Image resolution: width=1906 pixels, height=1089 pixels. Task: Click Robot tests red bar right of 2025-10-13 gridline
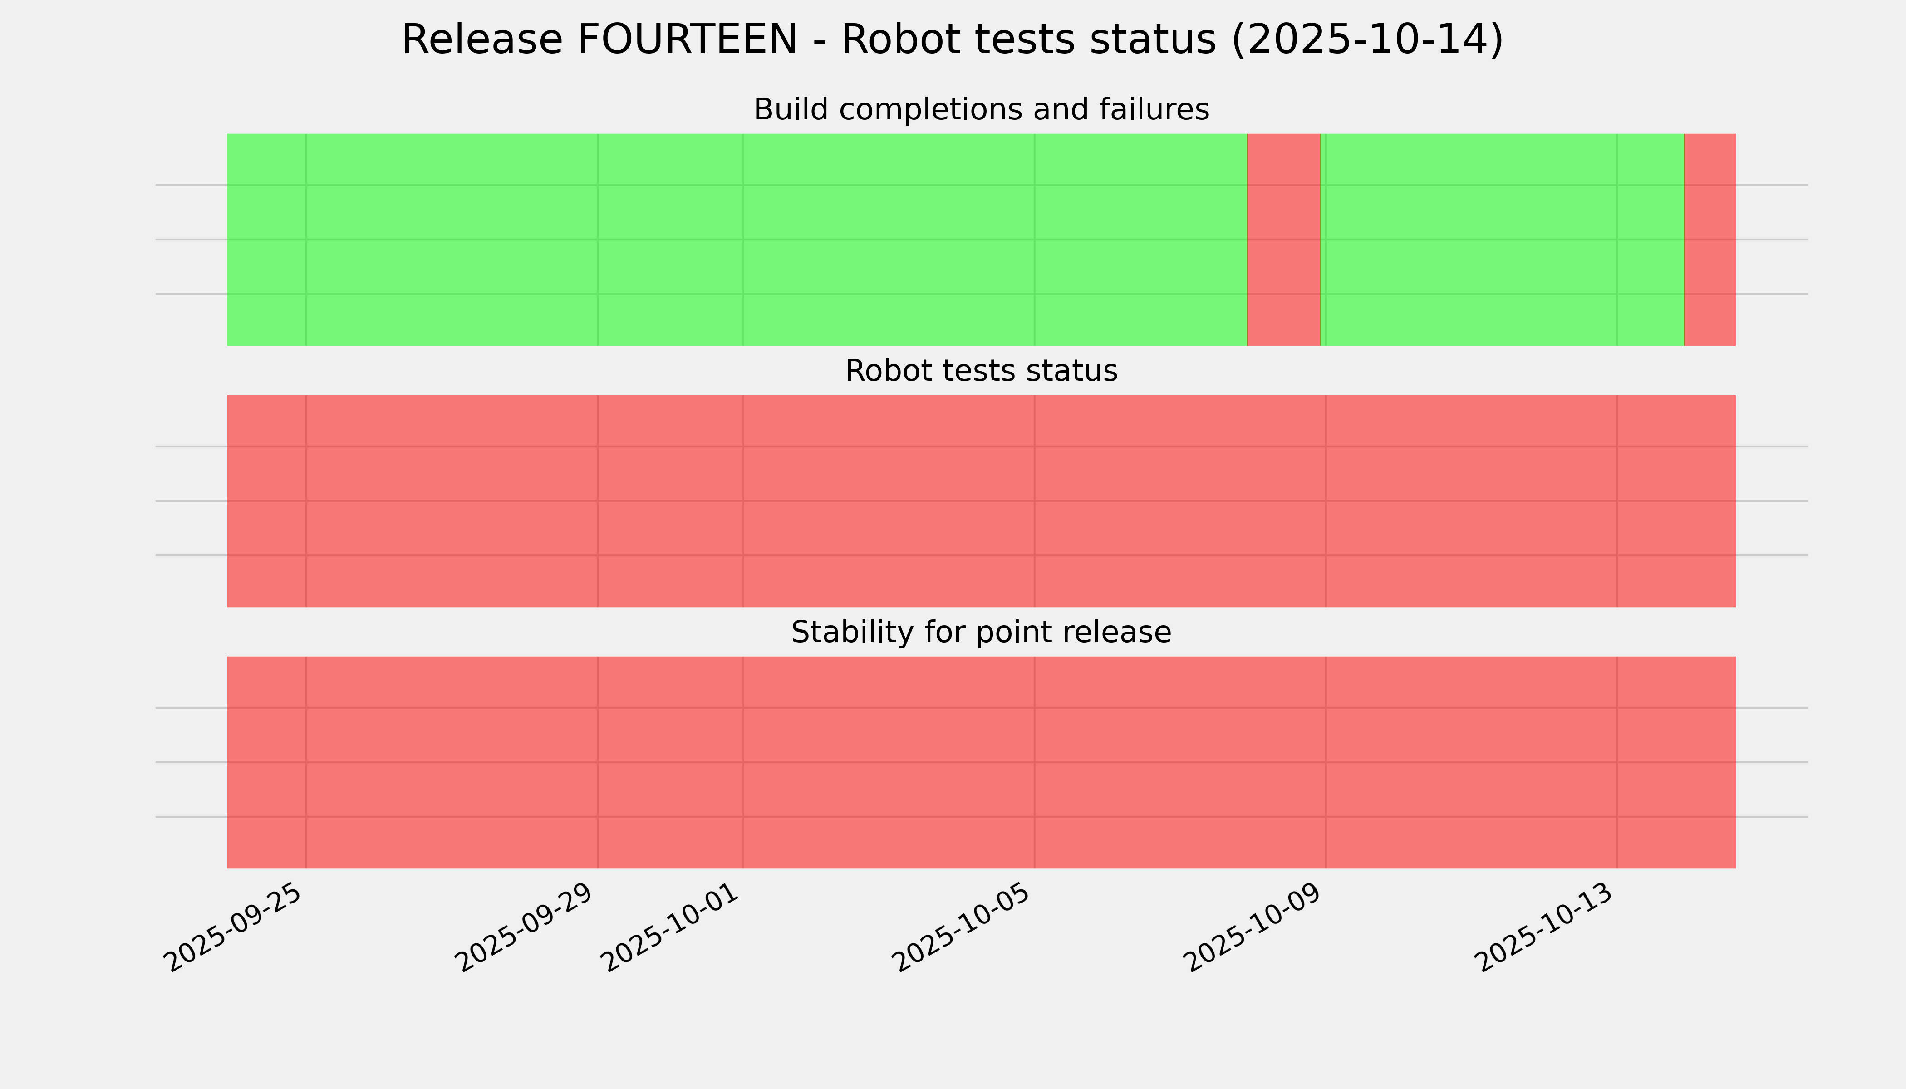point(1675,501)
